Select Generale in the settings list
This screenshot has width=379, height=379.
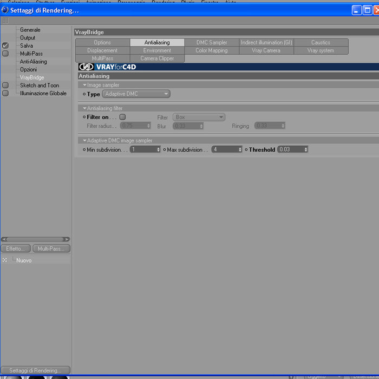click(30, 30)
